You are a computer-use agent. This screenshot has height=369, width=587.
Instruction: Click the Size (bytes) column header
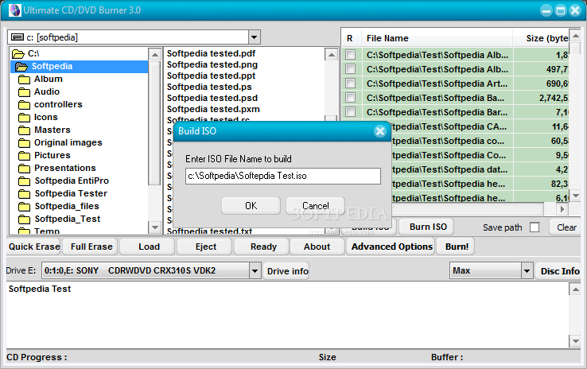[541, 38]
